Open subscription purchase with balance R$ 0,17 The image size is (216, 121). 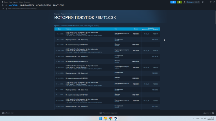click(x=107, y=34)
